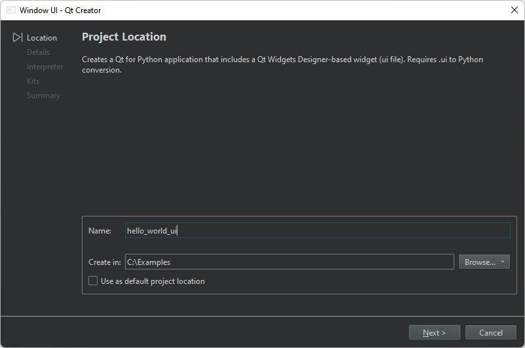Screen dimensions: 525x348
Task: Click the current-step arrow icon beside Location
Action: click(18, 38)
